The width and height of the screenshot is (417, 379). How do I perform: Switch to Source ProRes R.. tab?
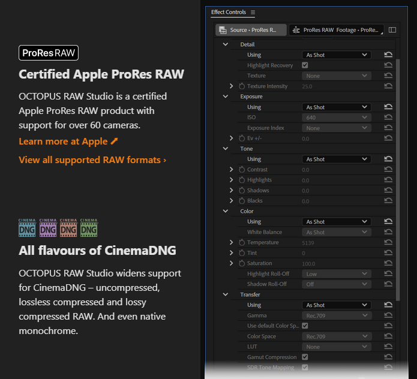click(x=251, y=30)
